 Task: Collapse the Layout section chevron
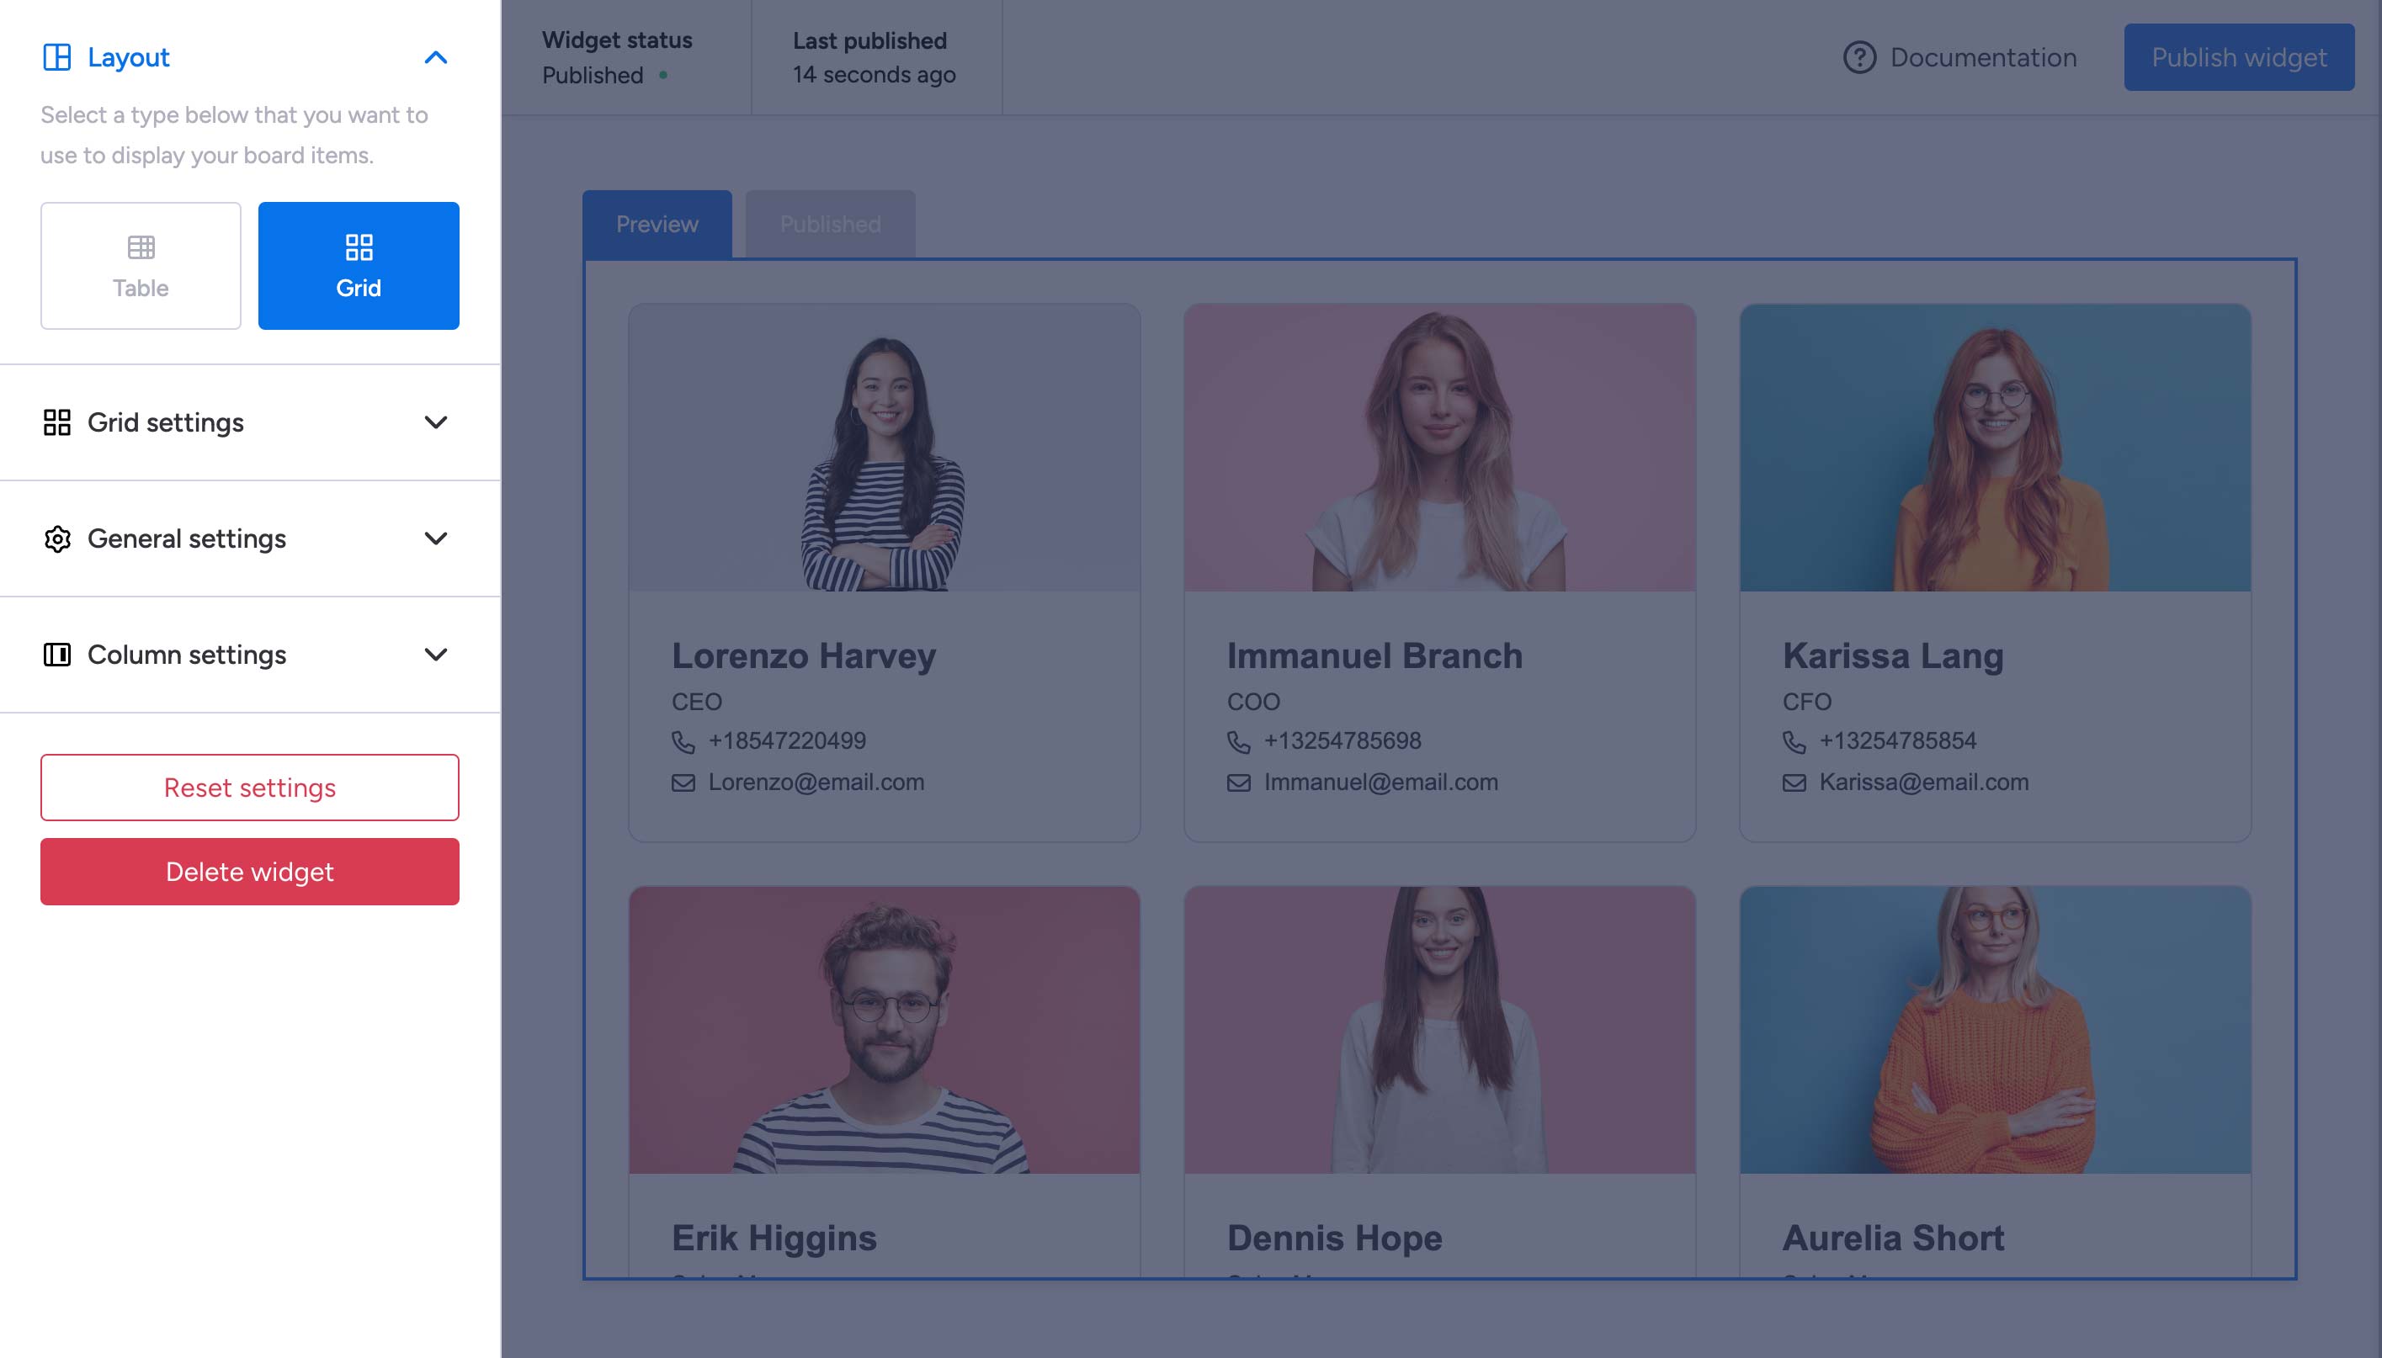[x=436, y=58]
